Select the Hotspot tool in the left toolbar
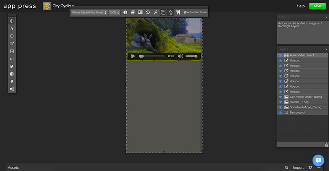The width and height of the screenshot is (329, 171). click(x=12, y=44)
